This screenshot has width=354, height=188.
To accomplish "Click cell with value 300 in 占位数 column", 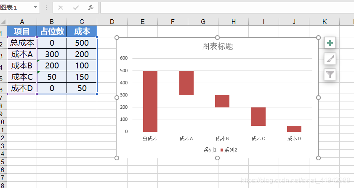I will pos(52,54).
